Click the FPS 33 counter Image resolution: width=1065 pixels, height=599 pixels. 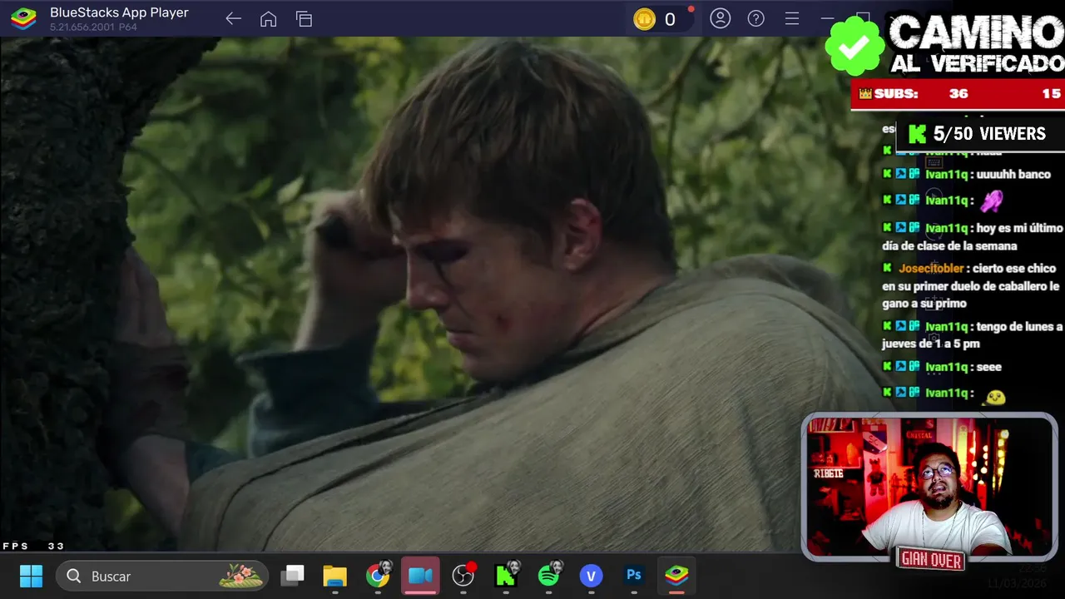tap(33, 546)
